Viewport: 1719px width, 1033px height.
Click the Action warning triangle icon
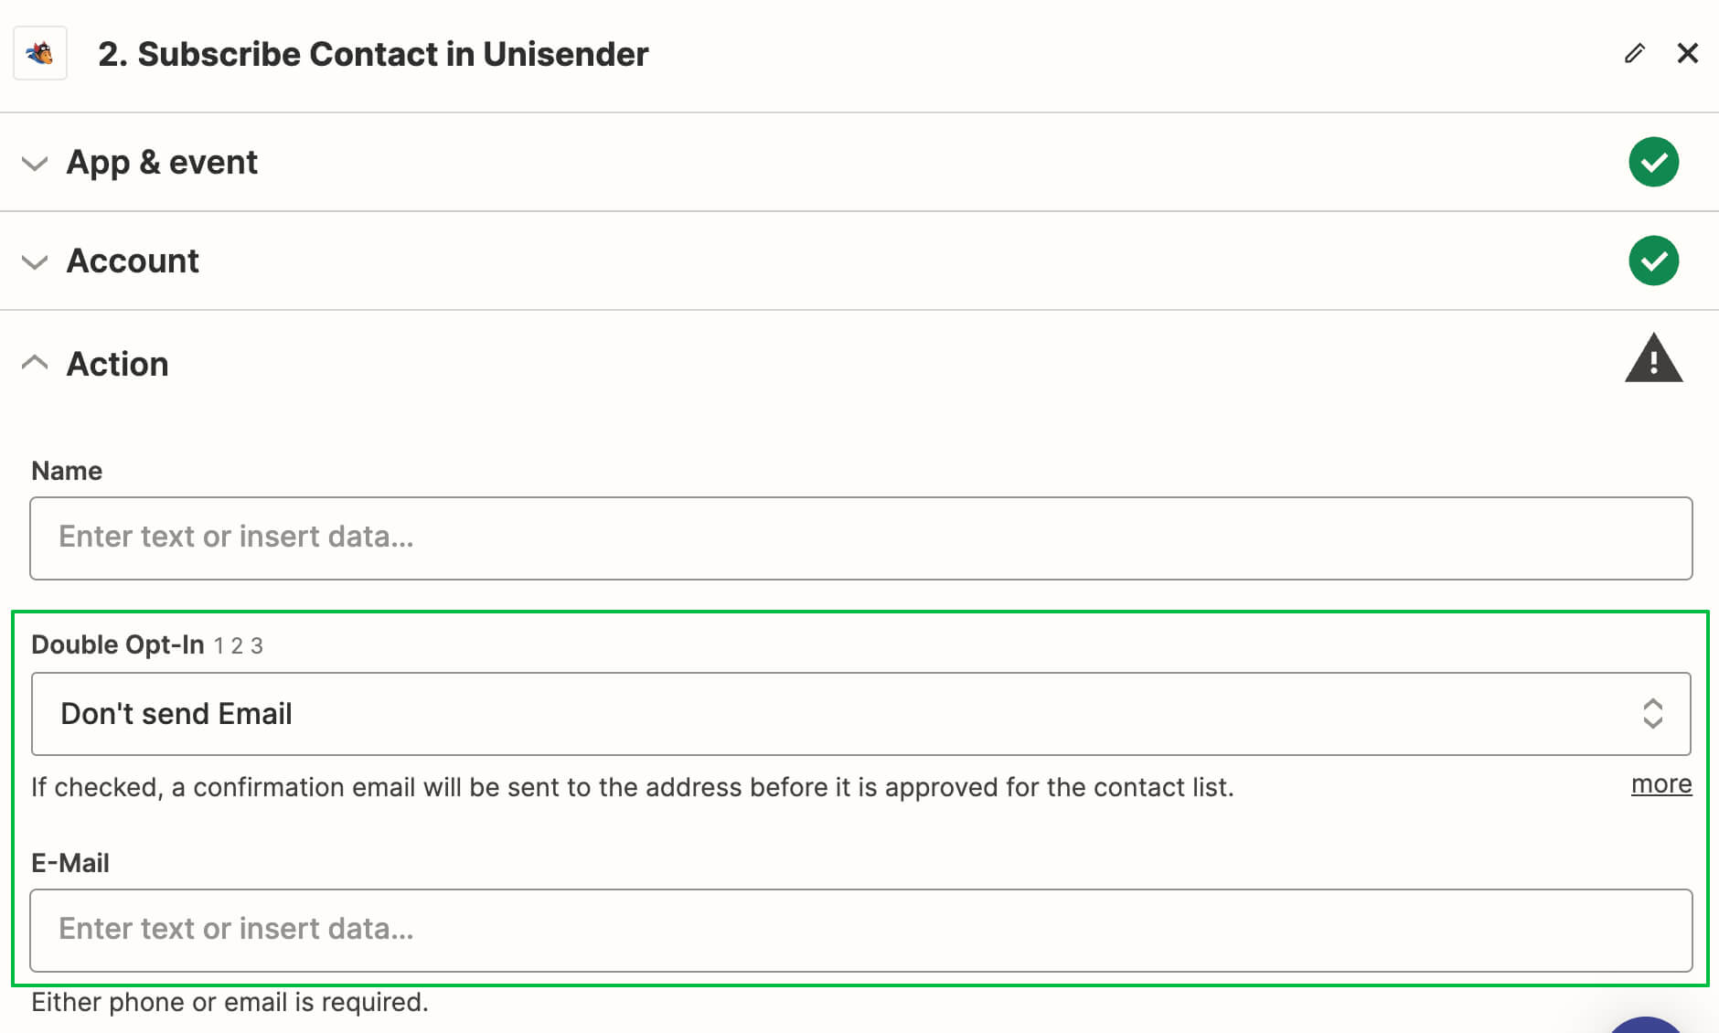click(x=1653, y=358)
